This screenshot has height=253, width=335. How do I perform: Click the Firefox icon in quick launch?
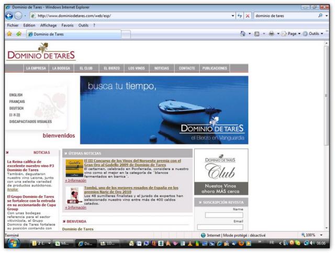click(241, 243)
